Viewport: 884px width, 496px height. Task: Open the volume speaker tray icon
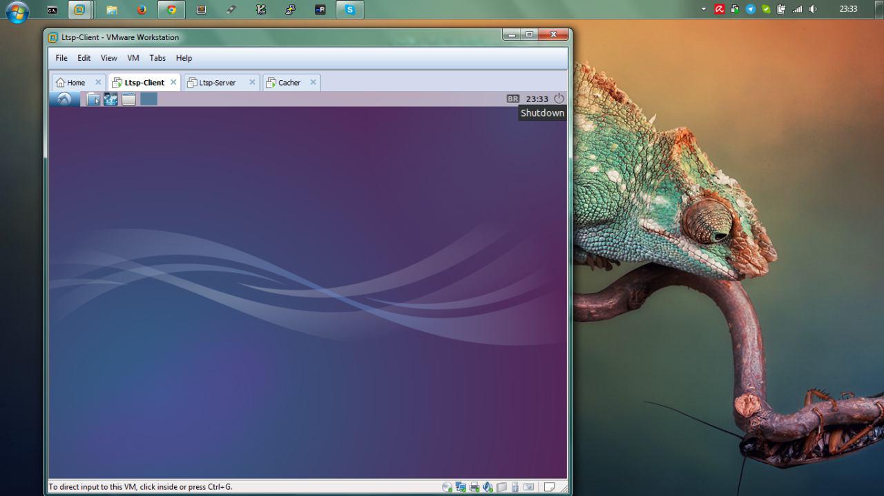pyautogui.click(x=813, y=9)
